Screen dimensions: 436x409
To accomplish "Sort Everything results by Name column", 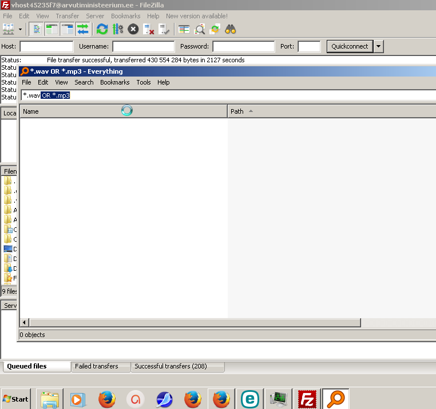I will (124, 111).
